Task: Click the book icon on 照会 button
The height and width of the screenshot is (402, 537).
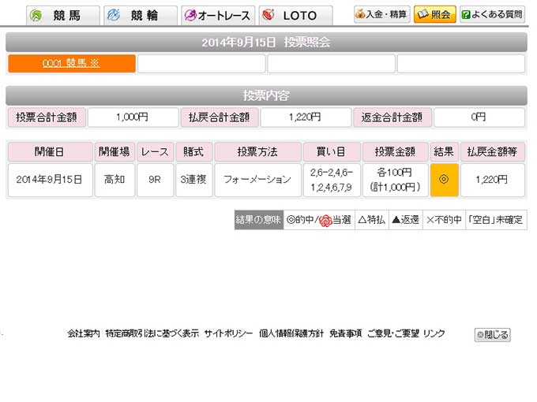Action: click(423, 14)
